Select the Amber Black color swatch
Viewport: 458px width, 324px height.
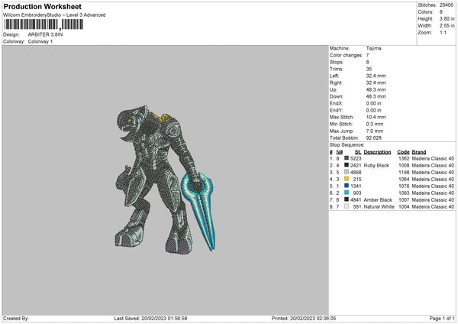(347, 199)
